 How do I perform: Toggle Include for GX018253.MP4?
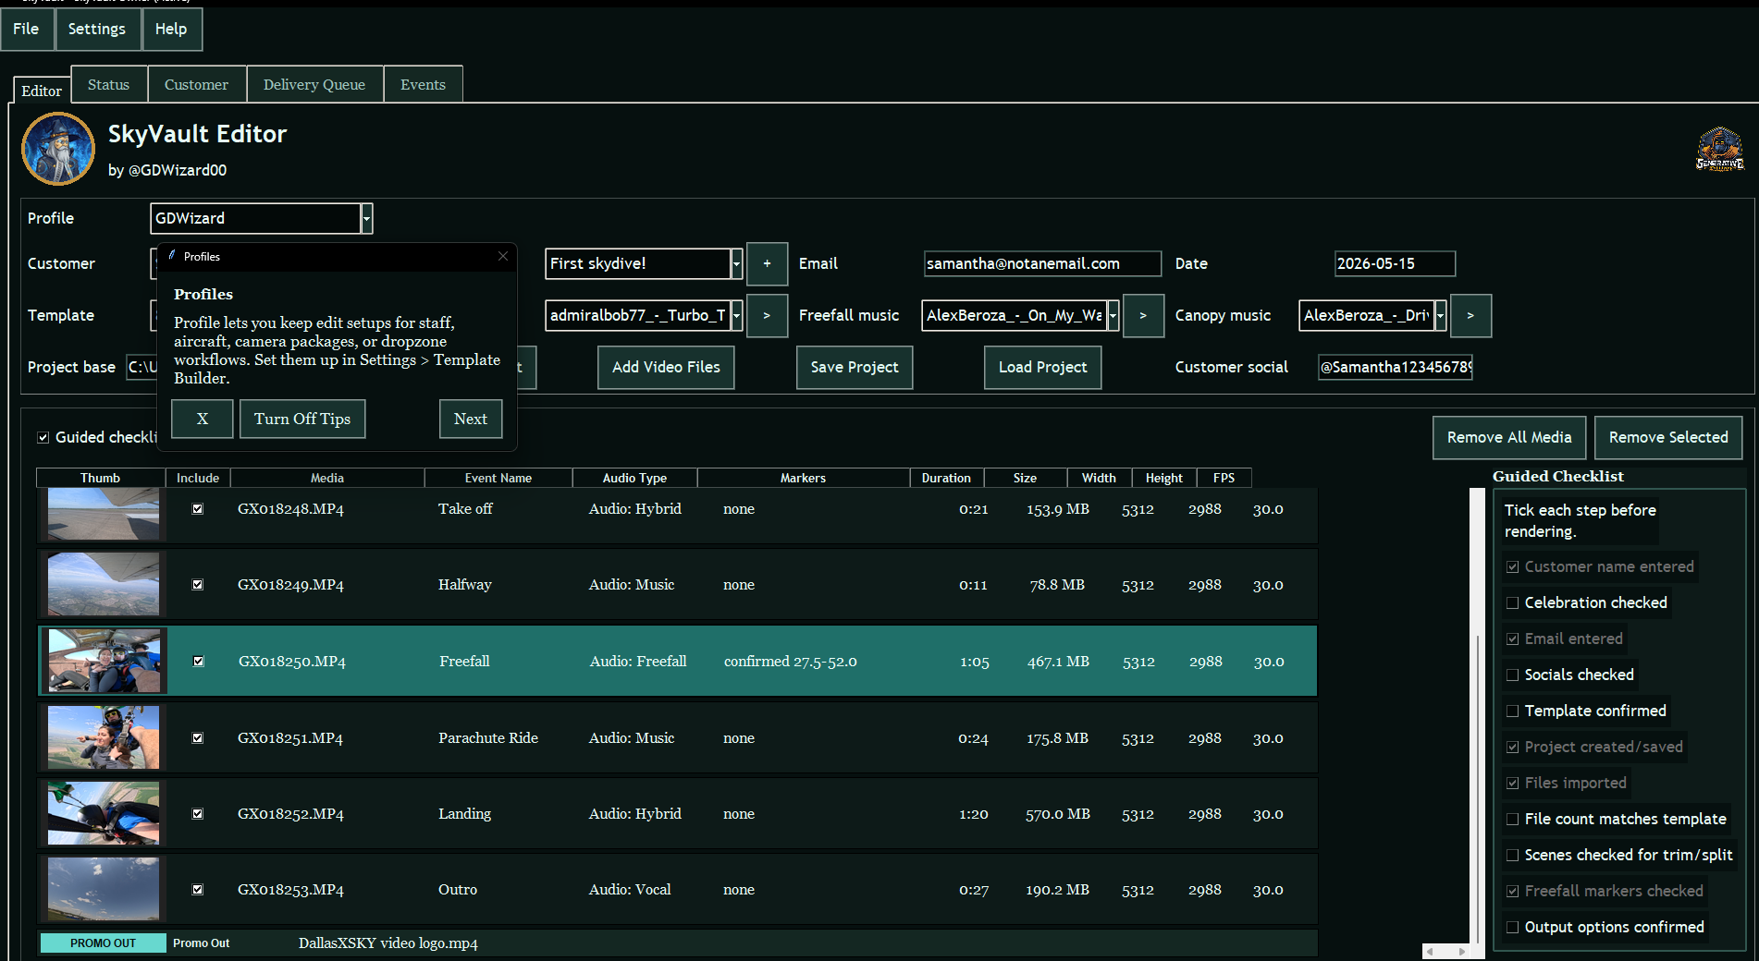[x=198, y=890]
